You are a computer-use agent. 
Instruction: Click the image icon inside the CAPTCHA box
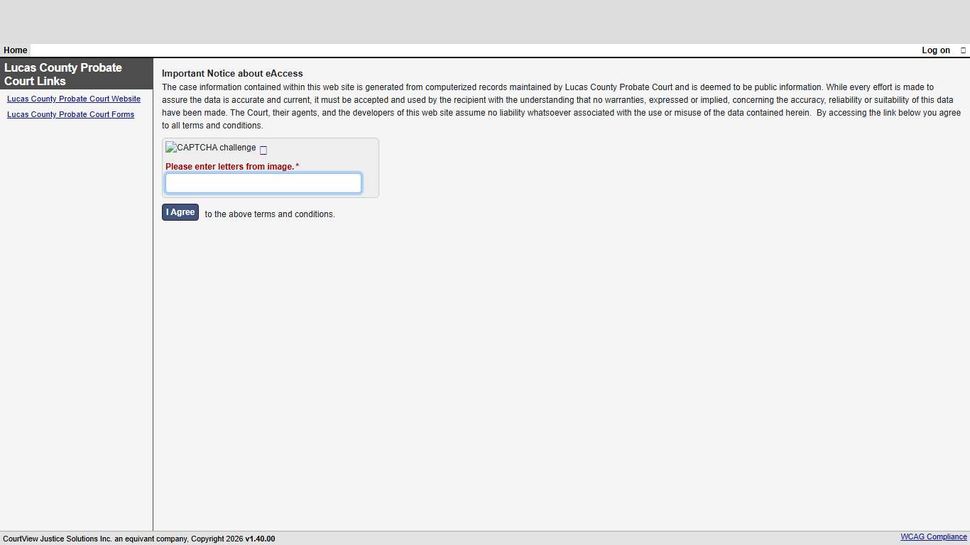(170, 148)
